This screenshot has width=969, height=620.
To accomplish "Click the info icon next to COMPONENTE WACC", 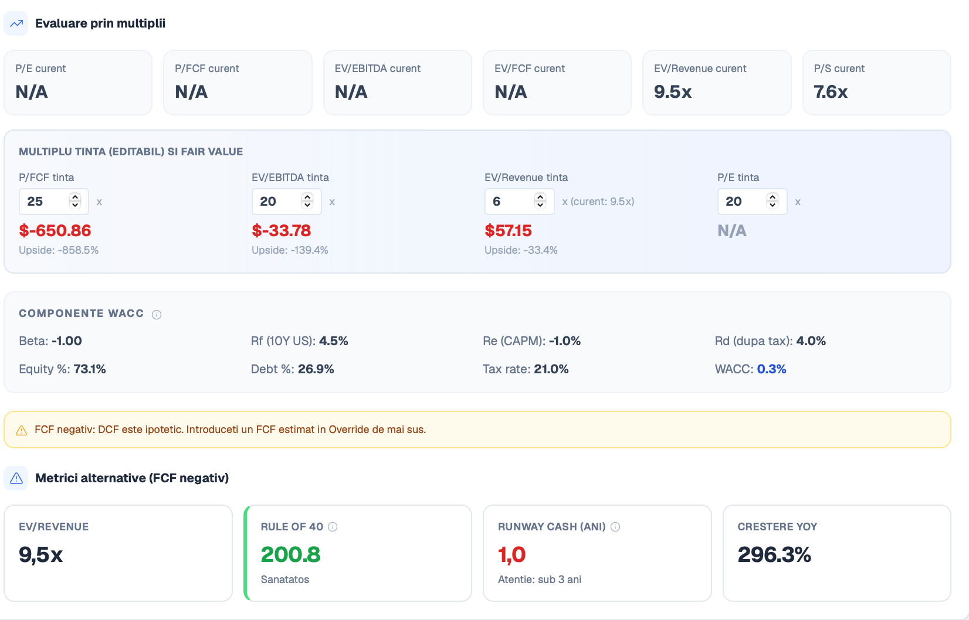I will pos(157,315).
